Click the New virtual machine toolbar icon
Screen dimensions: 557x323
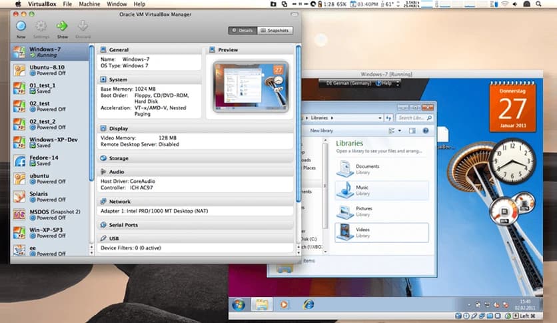coord(21,26)
